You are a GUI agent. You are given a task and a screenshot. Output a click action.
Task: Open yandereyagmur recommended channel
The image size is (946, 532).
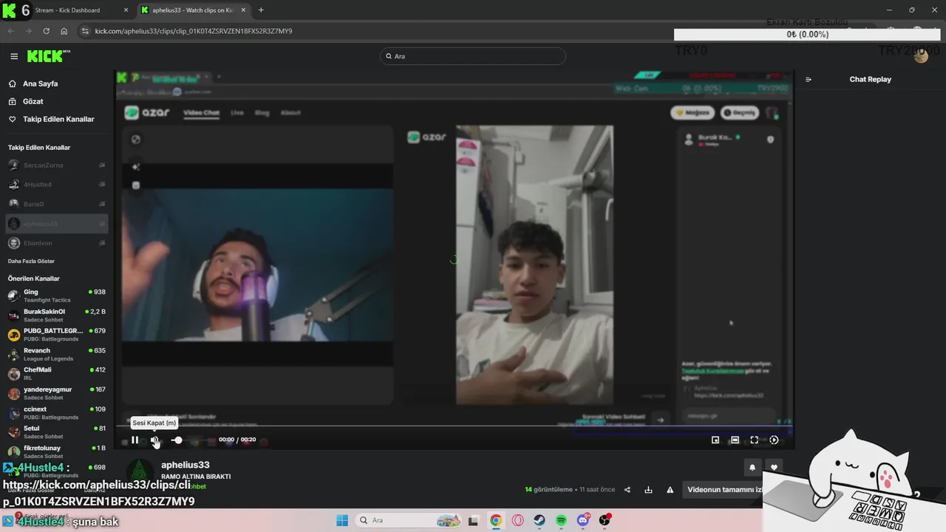tap(56, 393)
